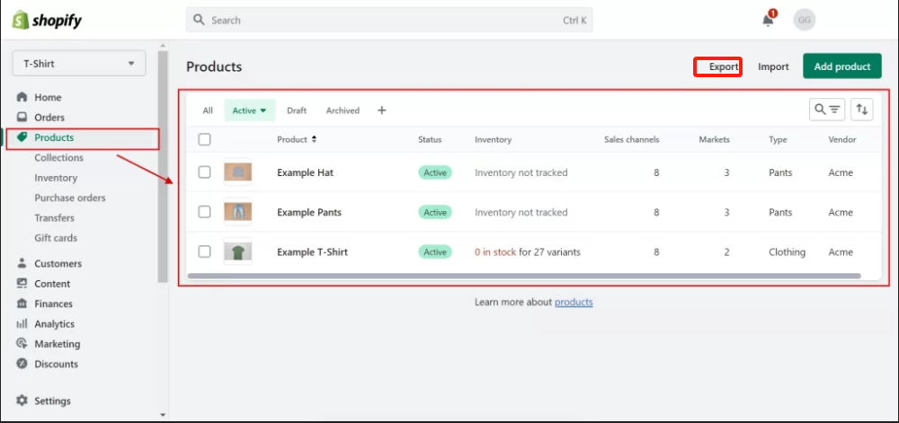Click the Customers person icon
This screenshot has width=899, height=423.
pos(22,263)
